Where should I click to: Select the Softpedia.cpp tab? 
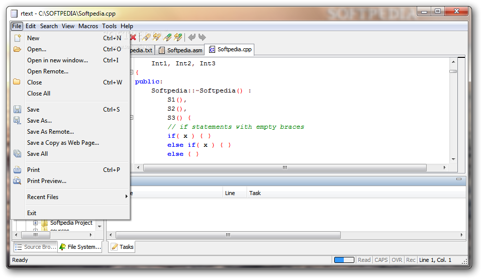point(230,50)
